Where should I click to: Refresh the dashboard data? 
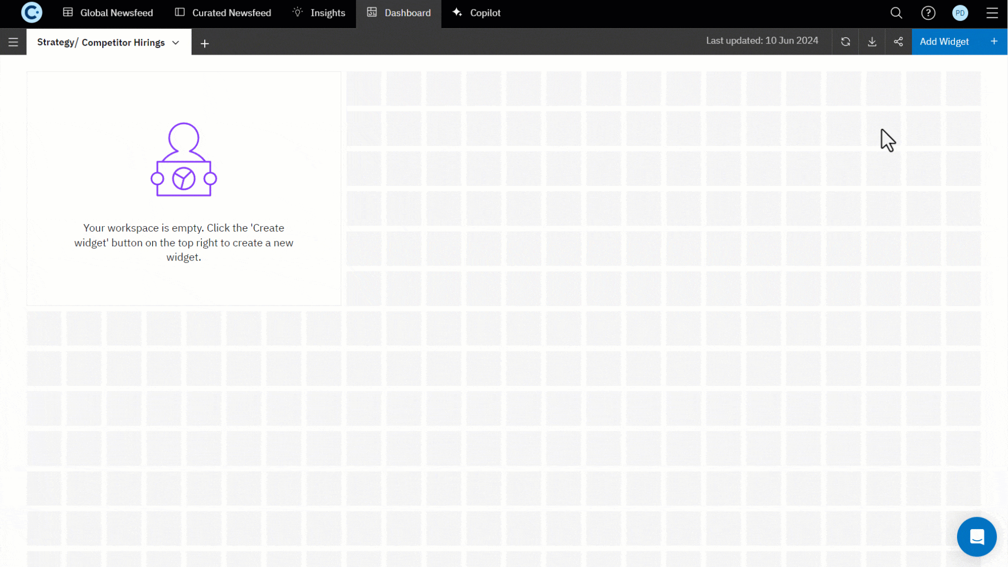845,42
